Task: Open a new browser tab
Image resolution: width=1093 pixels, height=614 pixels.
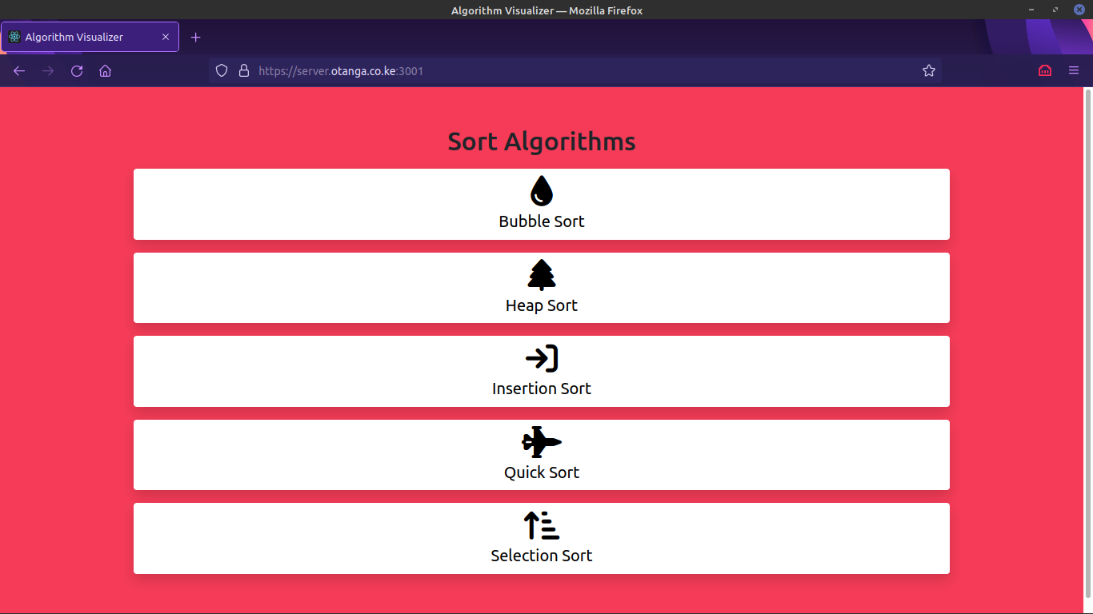Action: 196,38
